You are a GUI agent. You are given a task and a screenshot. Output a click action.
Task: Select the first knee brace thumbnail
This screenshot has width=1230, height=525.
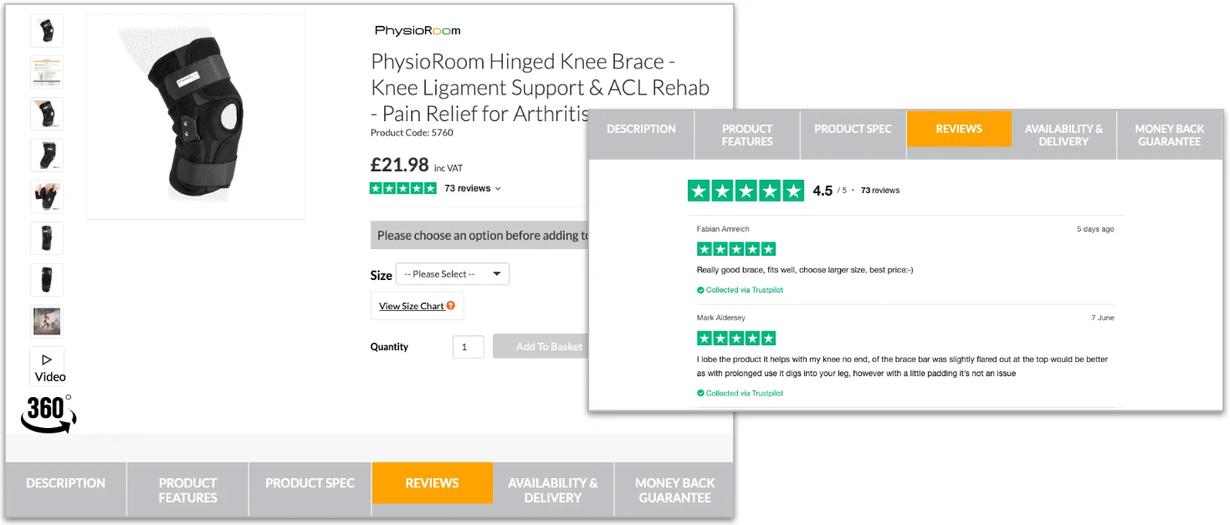(x=47, y=31)
